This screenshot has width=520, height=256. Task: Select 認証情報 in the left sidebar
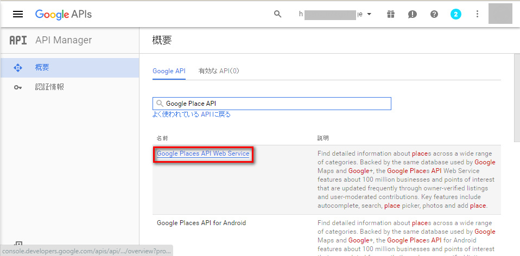(x=70, y=87)
